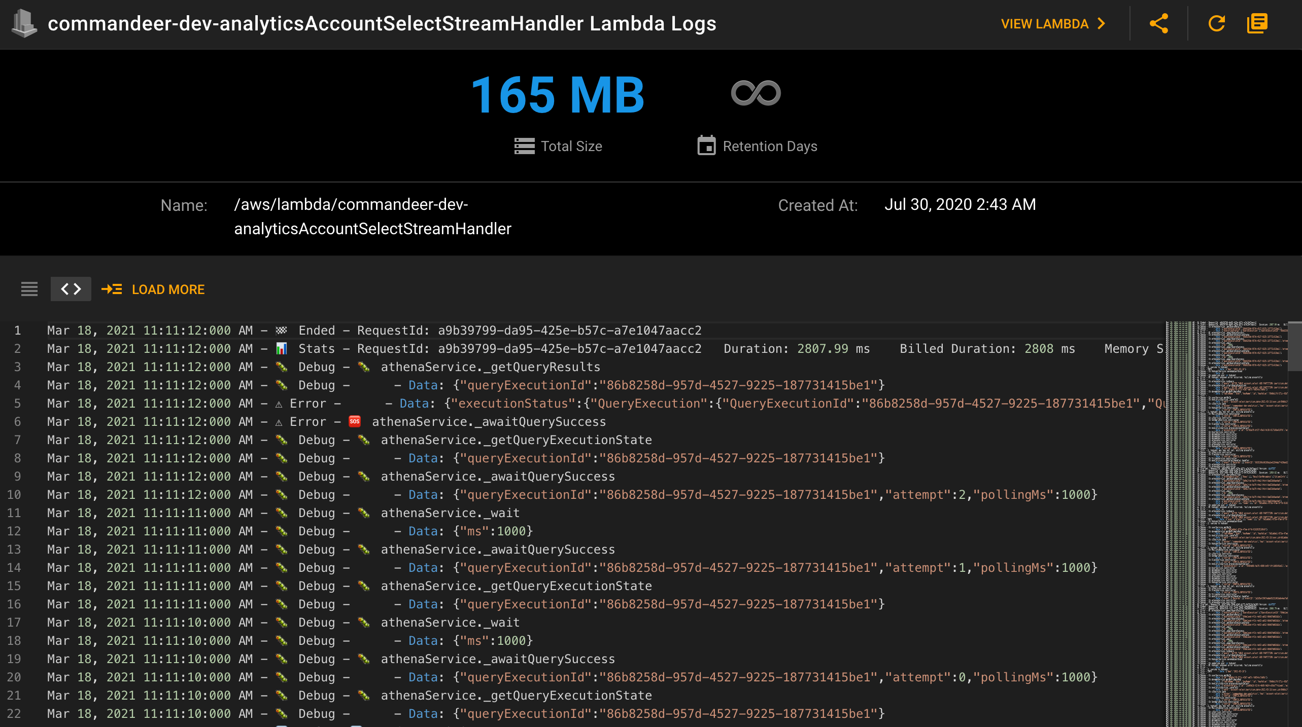This screenshot has height=727, width=1302.
Task: Select the log group name path text
Action: coord(372,216)
